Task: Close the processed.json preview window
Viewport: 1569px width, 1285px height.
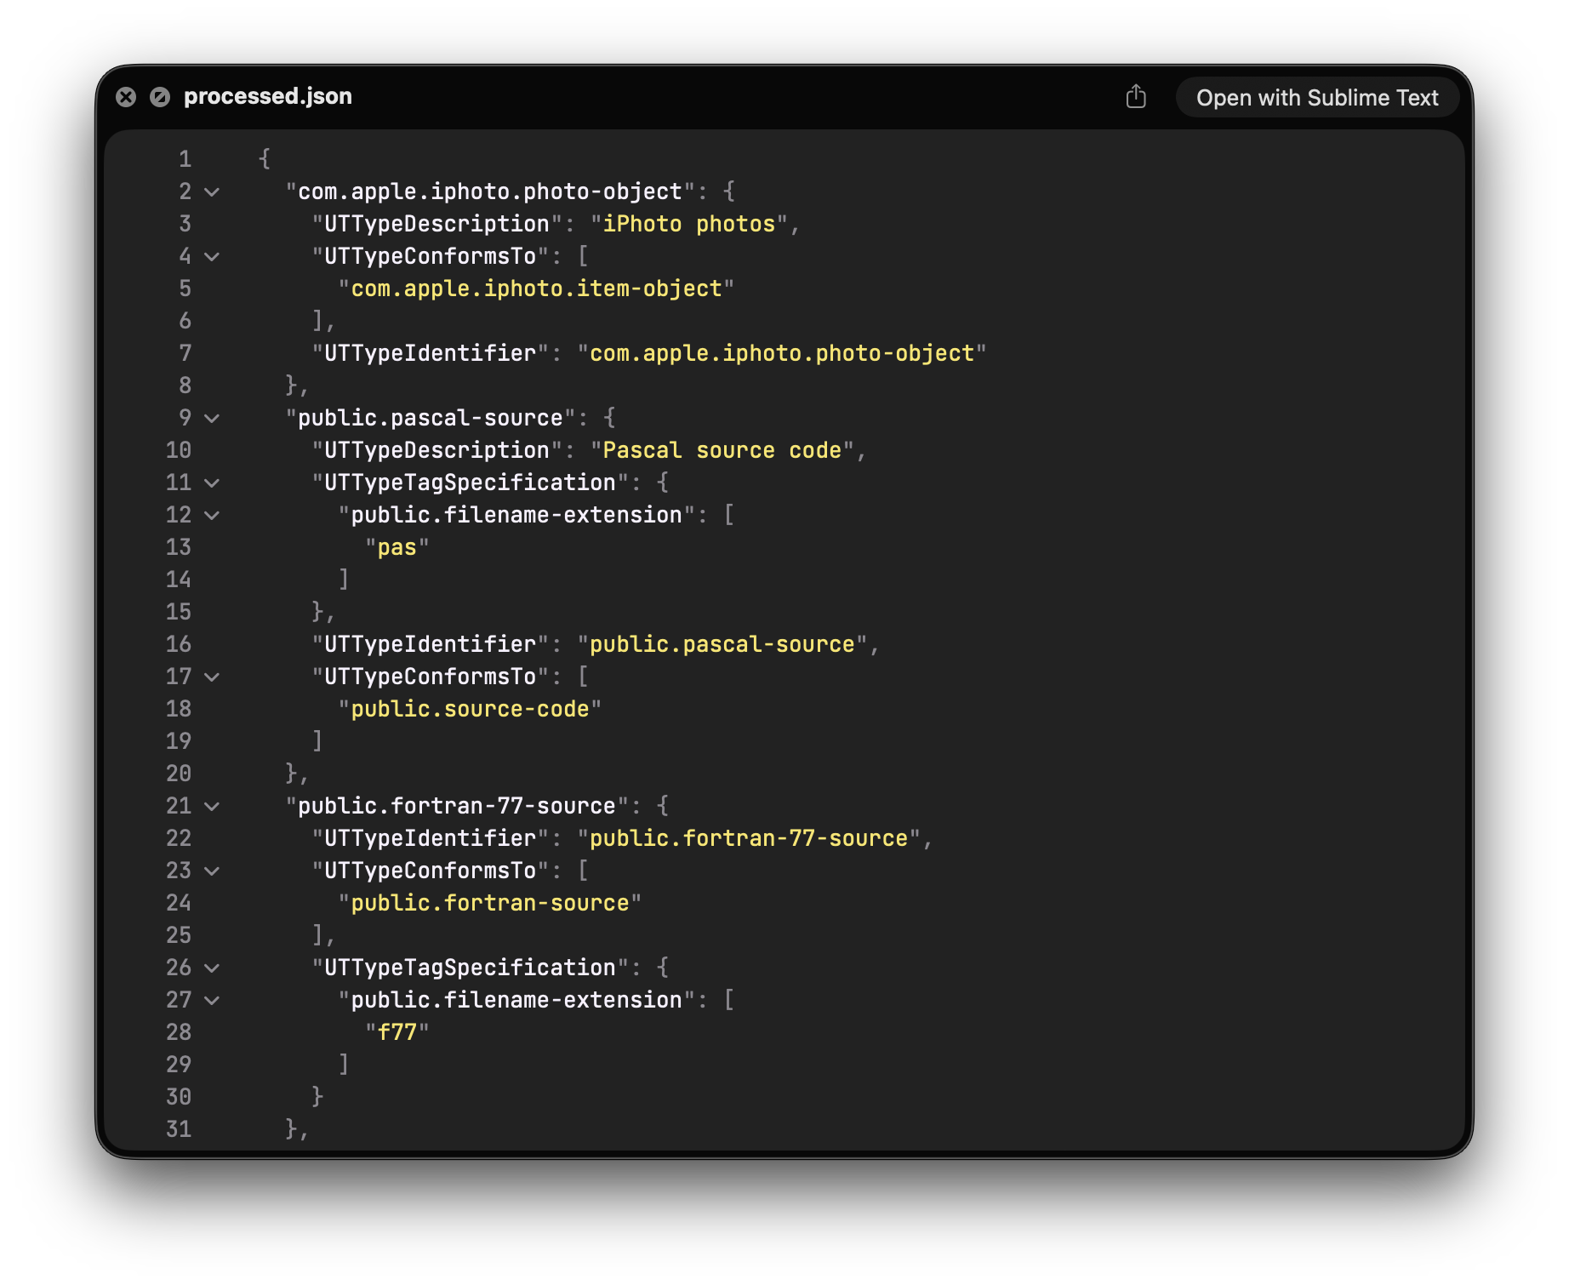Action: pos(126,97)
